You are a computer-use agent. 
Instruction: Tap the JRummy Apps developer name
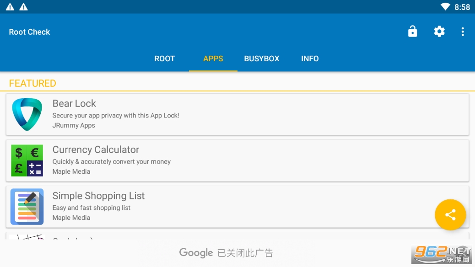tap(74, 125)
